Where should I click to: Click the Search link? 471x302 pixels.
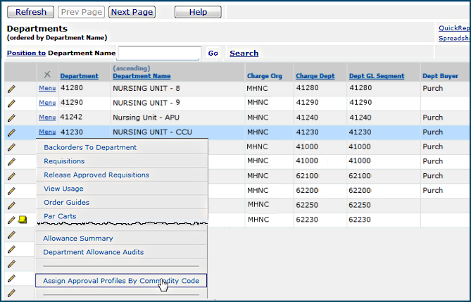point(244,53)
